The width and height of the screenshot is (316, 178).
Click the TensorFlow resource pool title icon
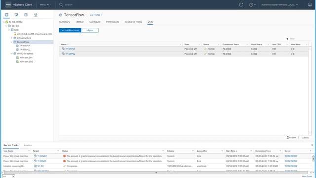tap(60, 15)
